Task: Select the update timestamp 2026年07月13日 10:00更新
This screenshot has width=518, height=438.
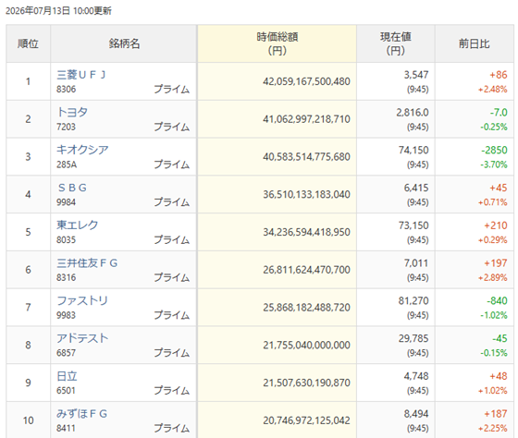Action: (58, 11)
